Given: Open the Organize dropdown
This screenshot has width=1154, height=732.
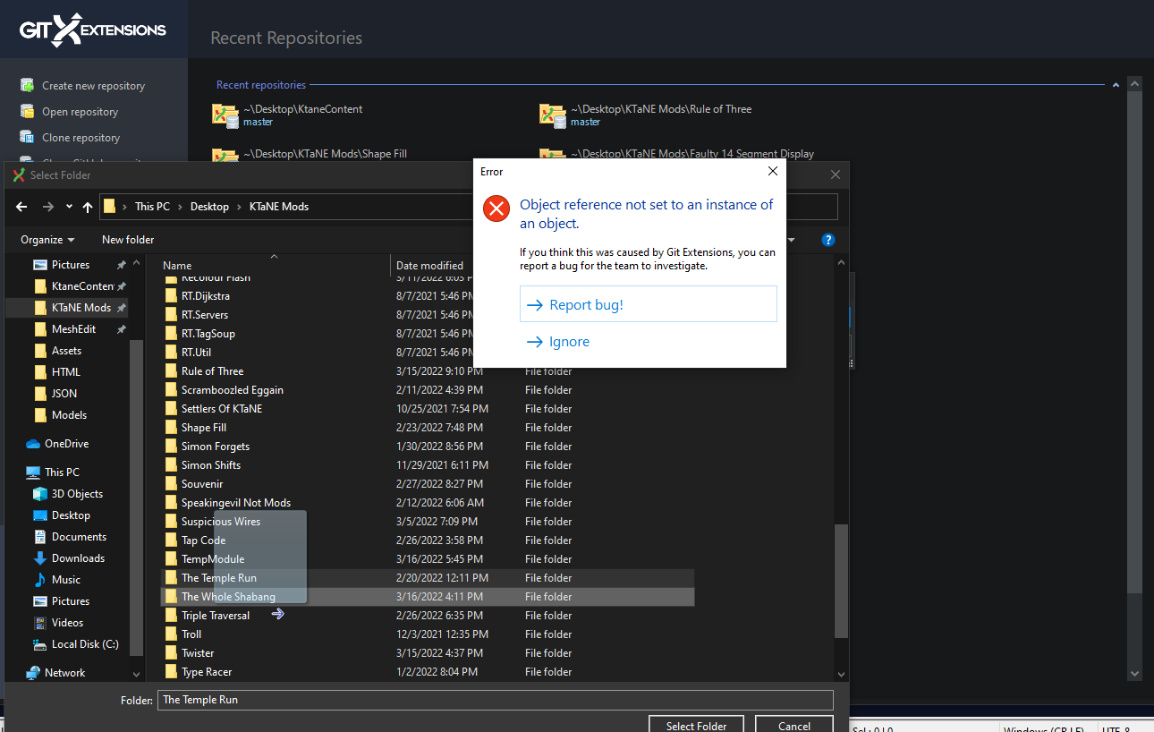Looking at the screenshot, I should pos(47,239).
